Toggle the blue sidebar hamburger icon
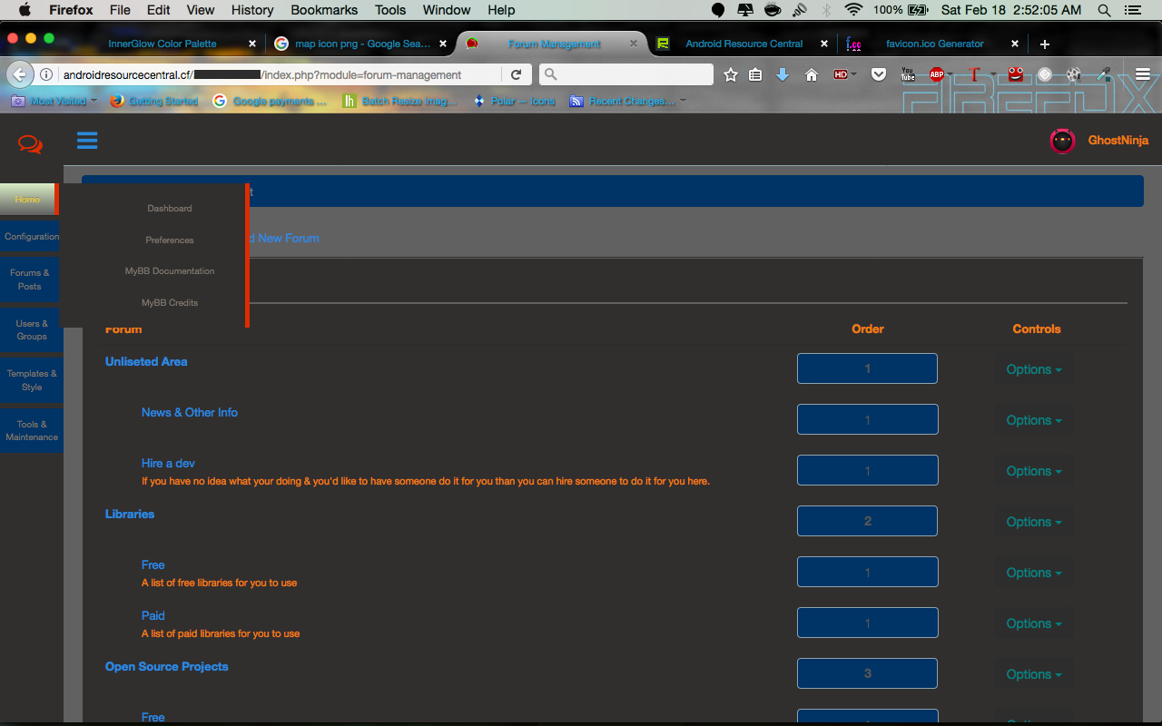Viewport: 1162px width, 726px height. (87, 141)
